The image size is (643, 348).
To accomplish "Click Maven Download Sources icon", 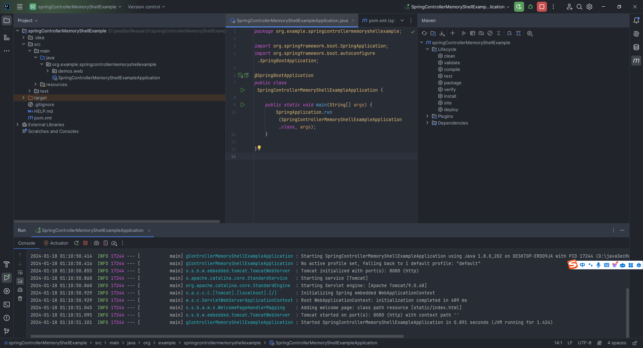I will tap(442, 33).
